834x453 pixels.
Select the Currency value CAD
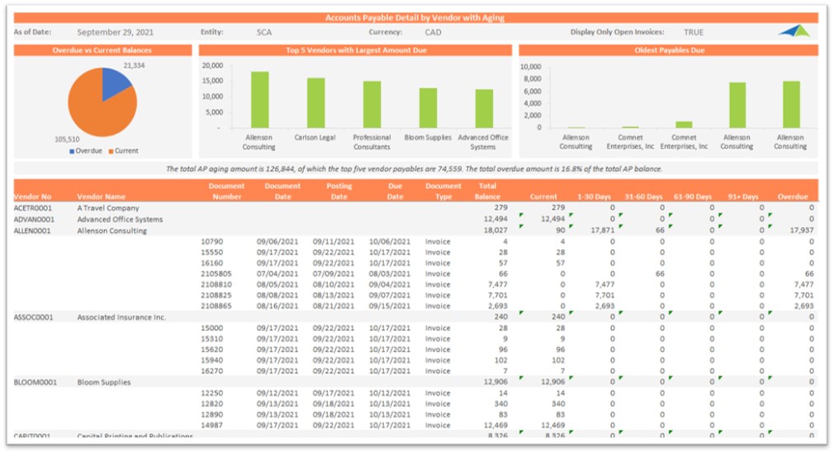[433, 33]
